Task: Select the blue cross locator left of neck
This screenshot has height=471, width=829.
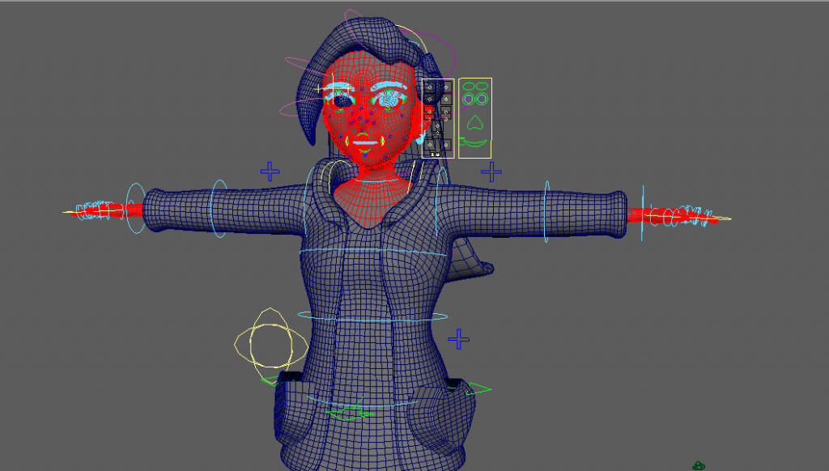Action: click(x=270, y=172)
